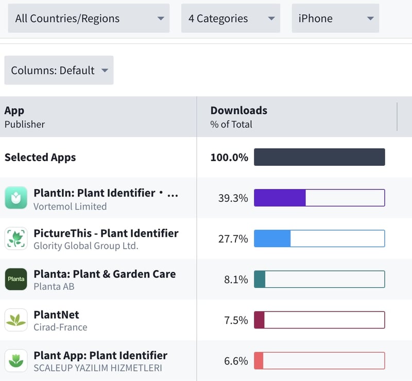Open the Columns: Default selector
This screenshot has width=412, height=381.
click(59, 71)
